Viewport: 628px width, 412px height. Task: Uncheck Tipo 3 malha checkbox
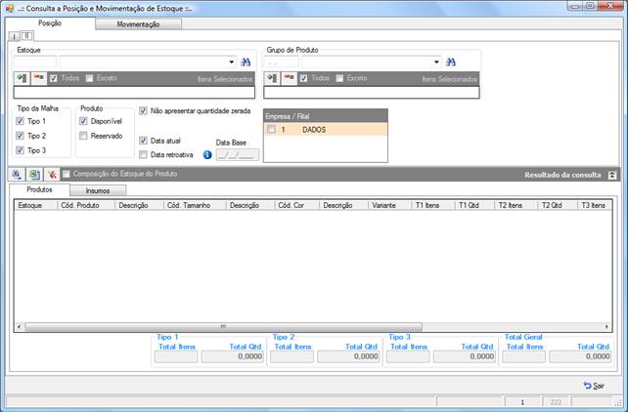[x=20, y=150]
